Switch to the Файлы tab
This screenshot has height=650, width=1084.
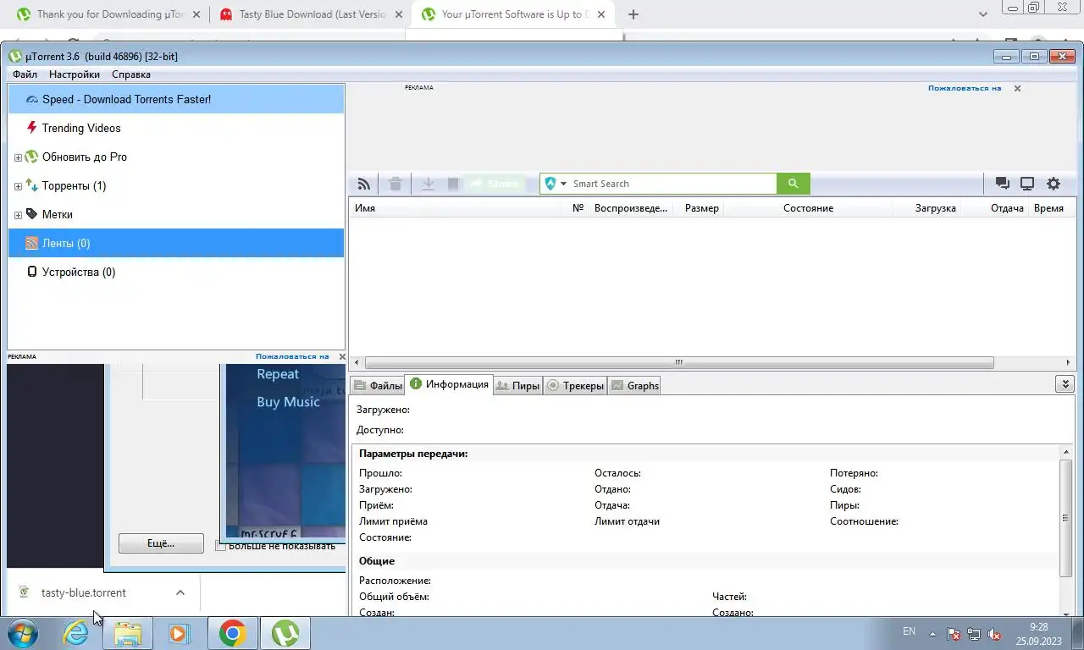click(x=378, y=386)
